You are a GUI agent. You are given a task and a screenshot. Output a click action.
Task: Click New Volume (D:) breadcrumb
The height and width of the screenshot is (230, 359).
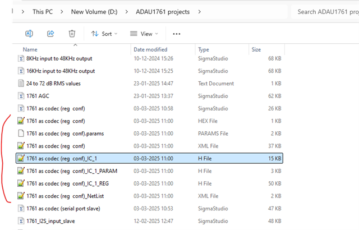[94, 12]
